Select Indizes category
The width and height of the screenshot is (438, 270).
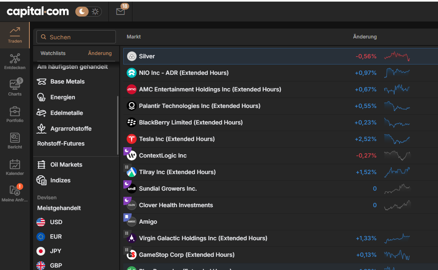60,180
